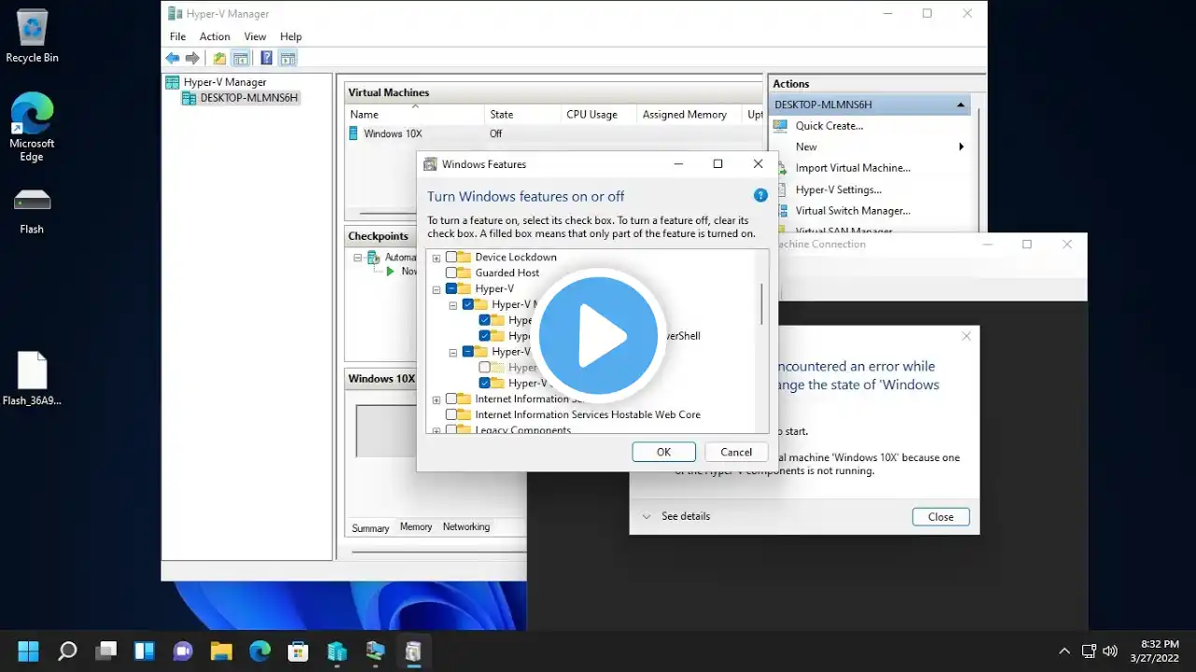The height and width of the screenshot is (672, 1196).
Task: Toggle Hyper-V Management Tools checkbox
Action: pos(468,304)
